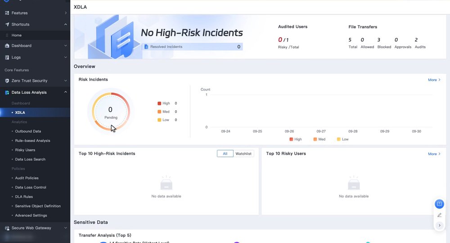
Task: Switch to the Watchlist tab
Action: click(x=243, y=154)
